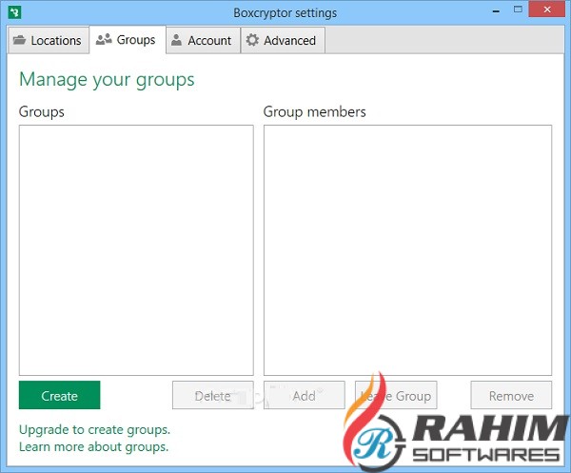Select the Groups tab

point(128,39)
